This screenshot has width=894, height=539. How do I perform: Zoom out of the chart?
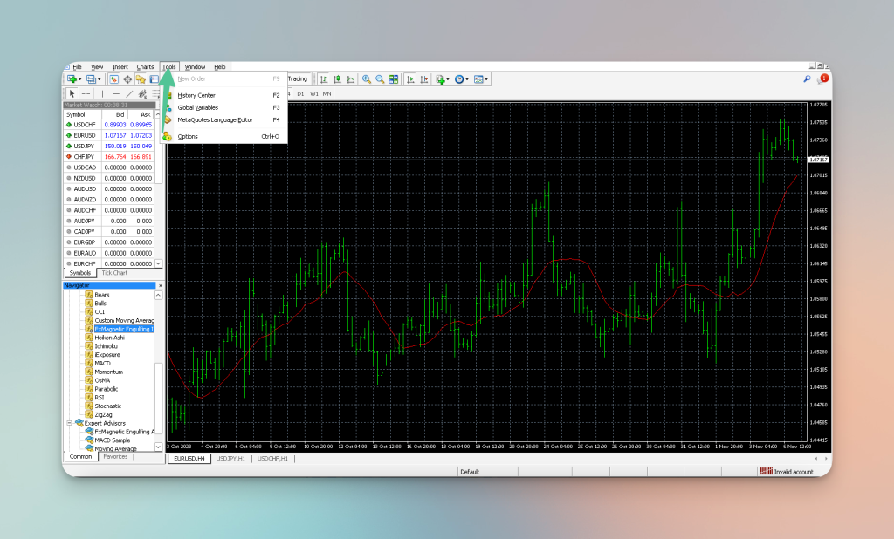379,79
